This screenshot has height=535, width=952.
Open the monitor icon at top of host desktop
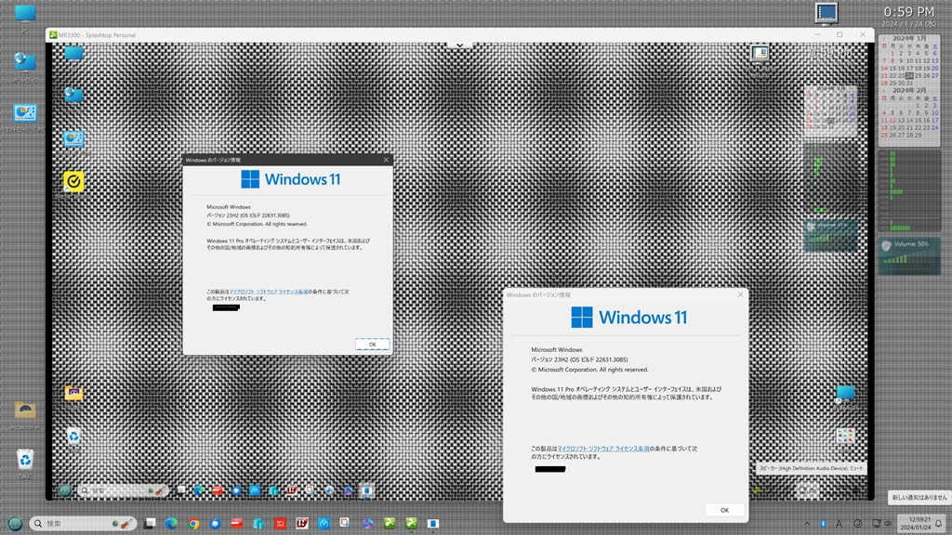coord(826,13)
